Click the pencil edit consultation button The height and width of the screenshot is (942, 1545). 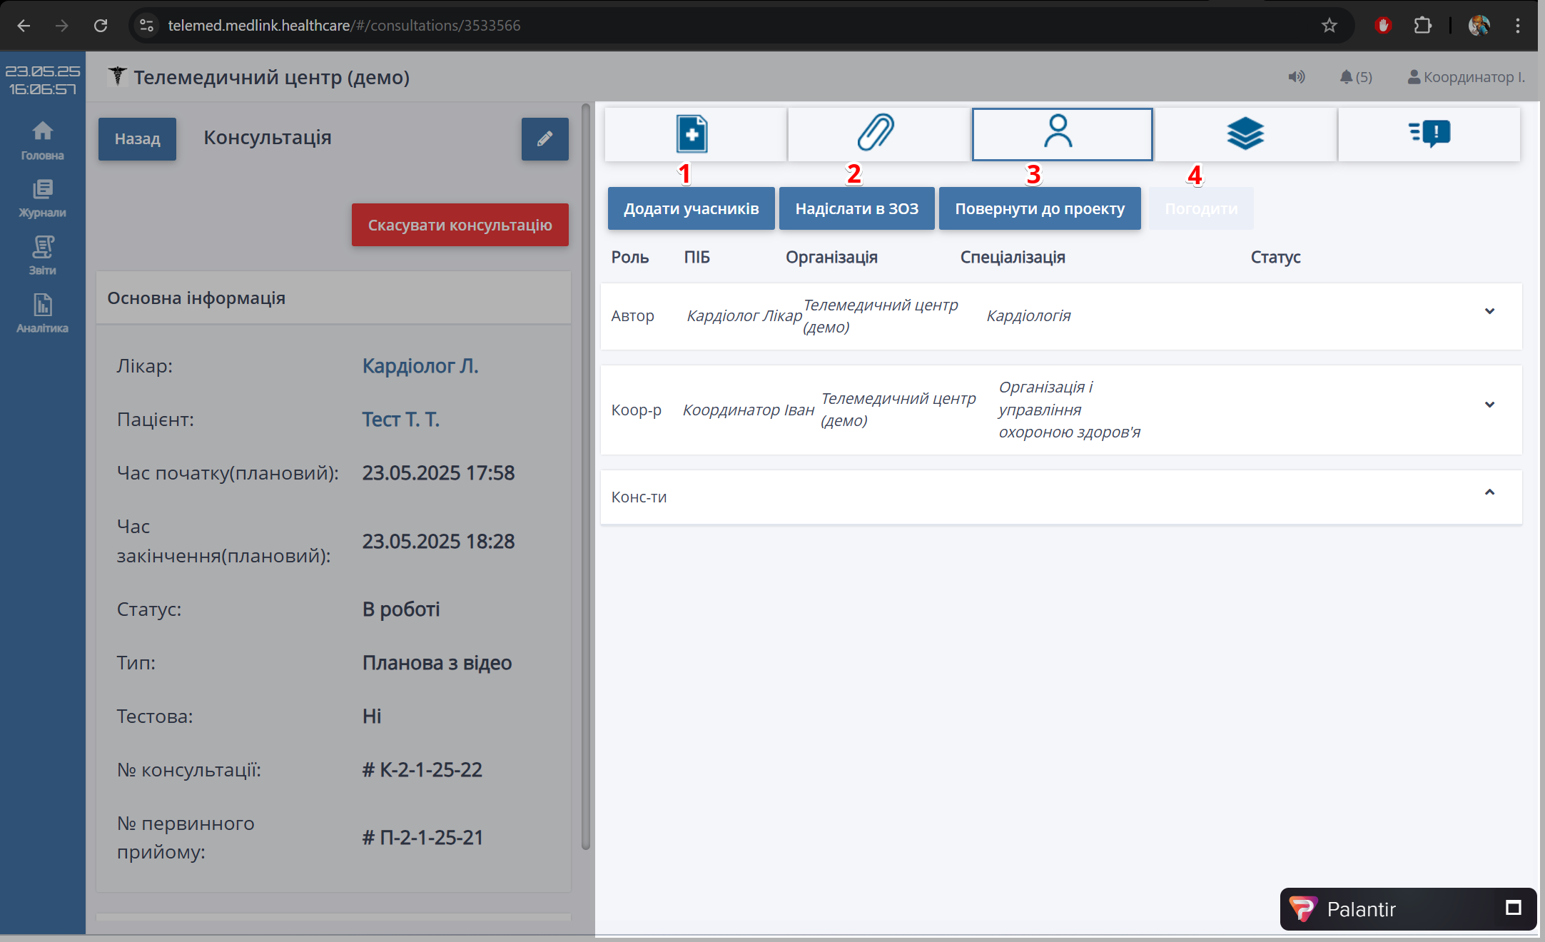[x=544, y=139]
